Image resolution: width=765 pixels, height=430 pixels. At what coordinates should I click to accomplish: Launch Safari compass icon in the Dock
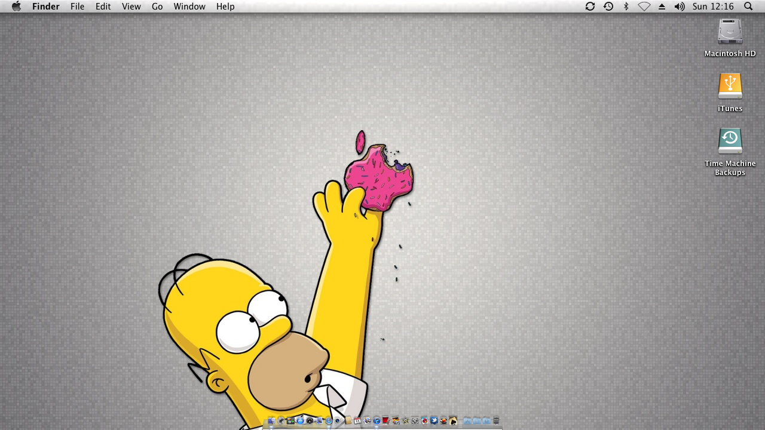(329, 420)
